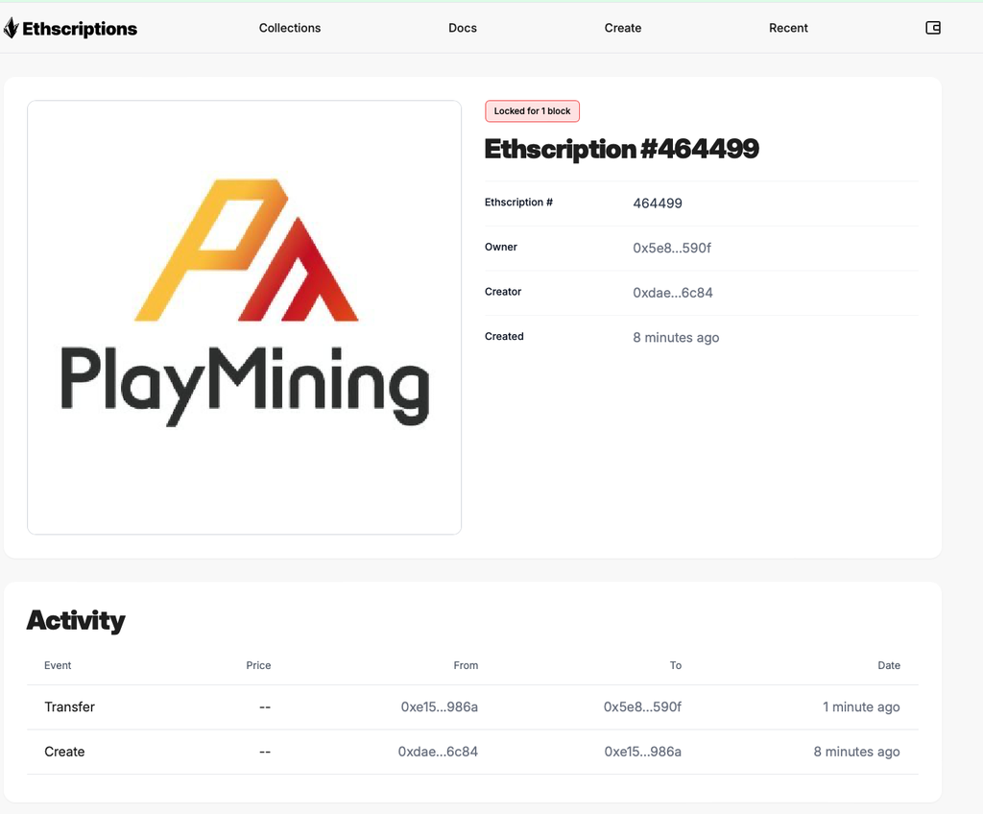
Task: Open Transfer date '1 minute ago'
Action: click(861, 706)
